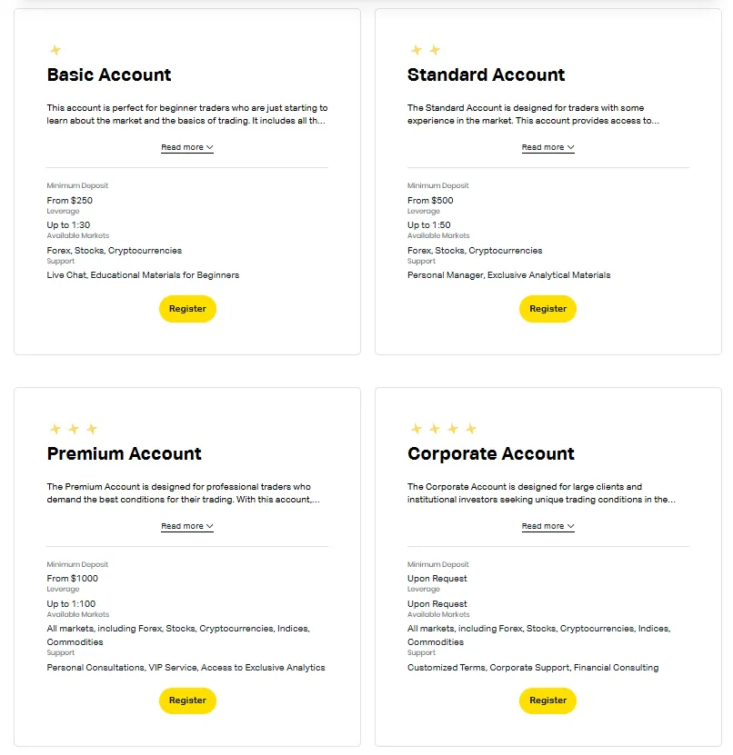Click the Standard Account 'Up to 1:50' leverage
This screenshot has height=755, width=733.
pos(429,225)
